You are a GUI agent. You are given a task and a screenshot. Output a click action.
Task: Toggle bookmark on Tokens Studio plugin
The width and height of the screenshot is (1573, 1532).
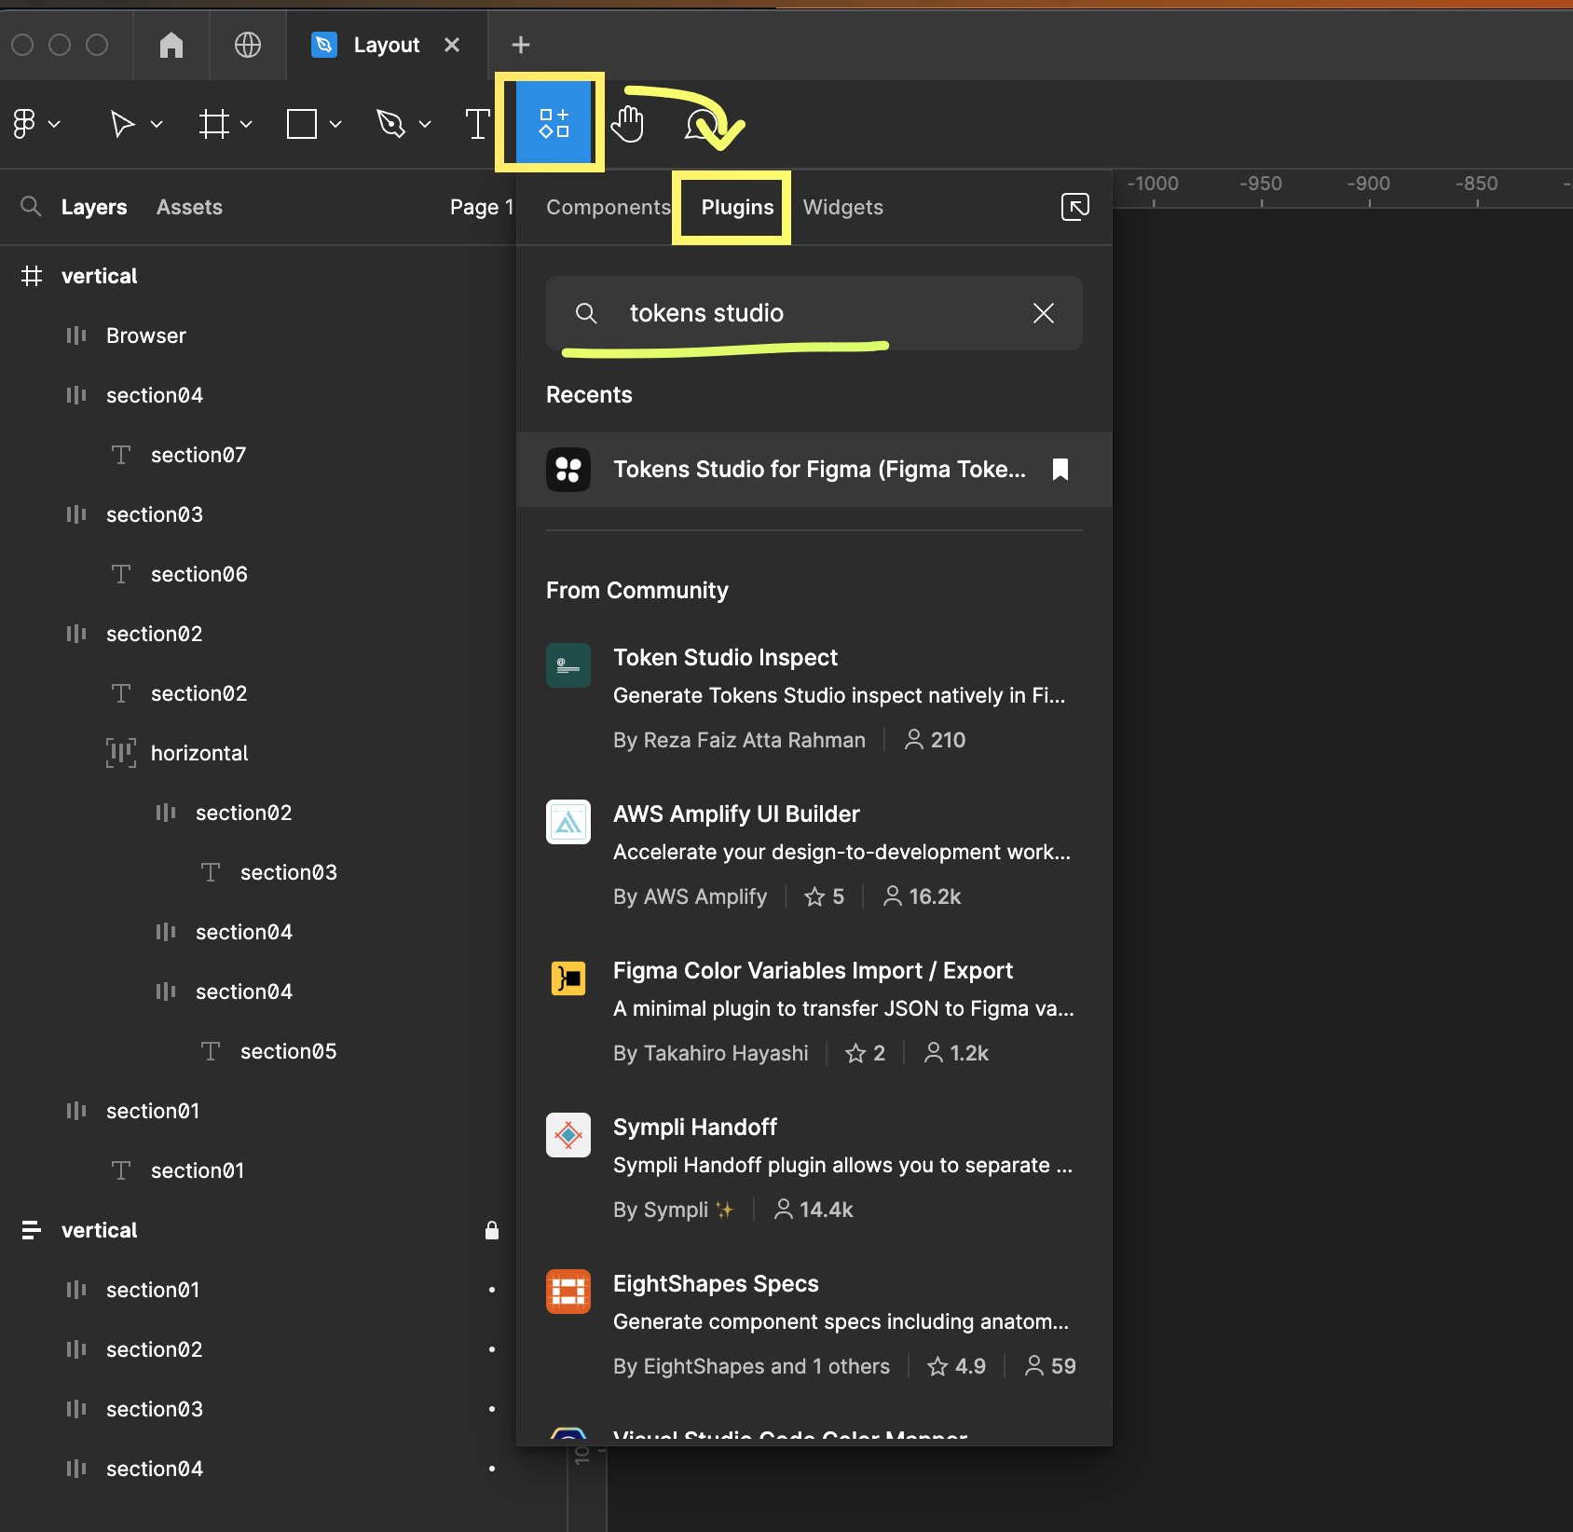(1060, 470)
